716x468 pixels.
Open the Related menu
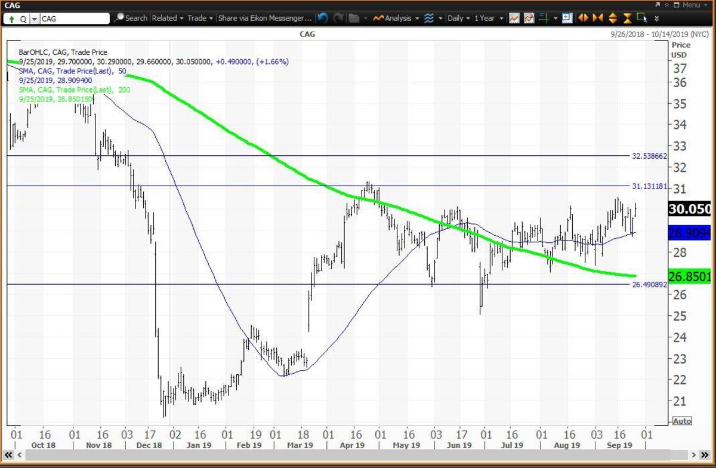[167, 18]
